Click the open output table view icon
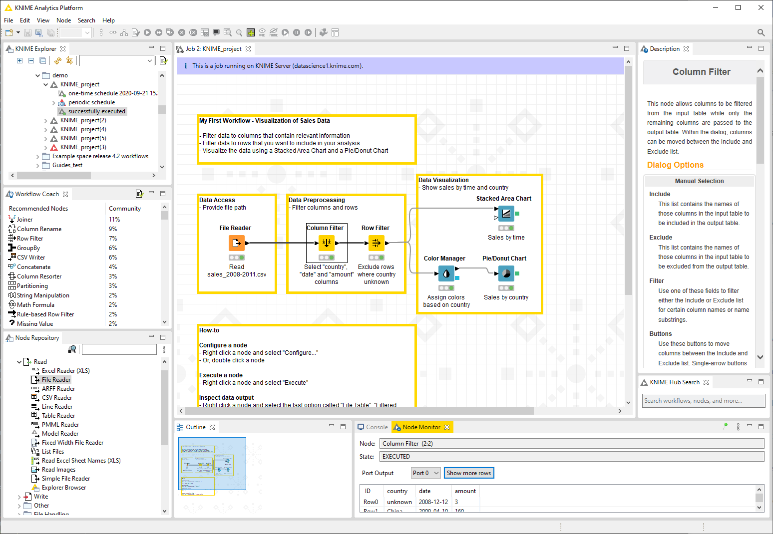This screenshot has height=534, width=773. point(228,32)
